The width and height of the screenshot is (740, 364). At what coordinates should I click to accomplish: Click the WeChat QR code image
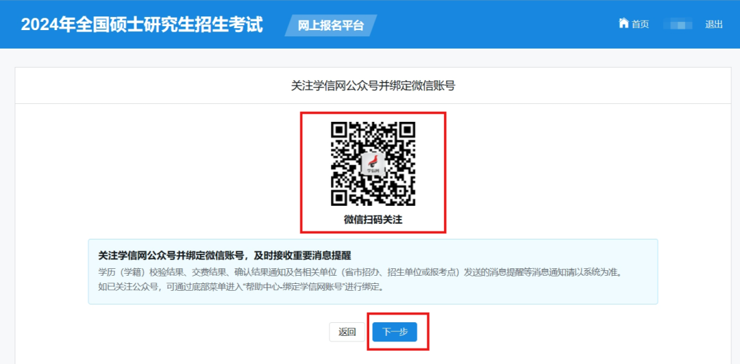tap(373, 164)
